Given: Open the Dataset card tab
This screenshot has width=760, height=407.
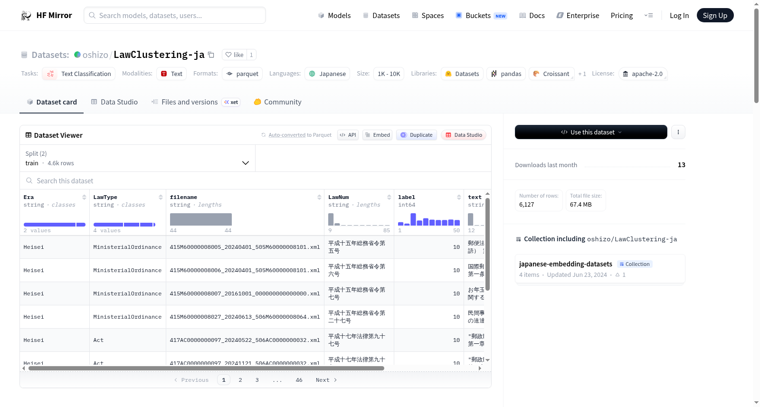Looking at the screenshot, I should (51, 102).
